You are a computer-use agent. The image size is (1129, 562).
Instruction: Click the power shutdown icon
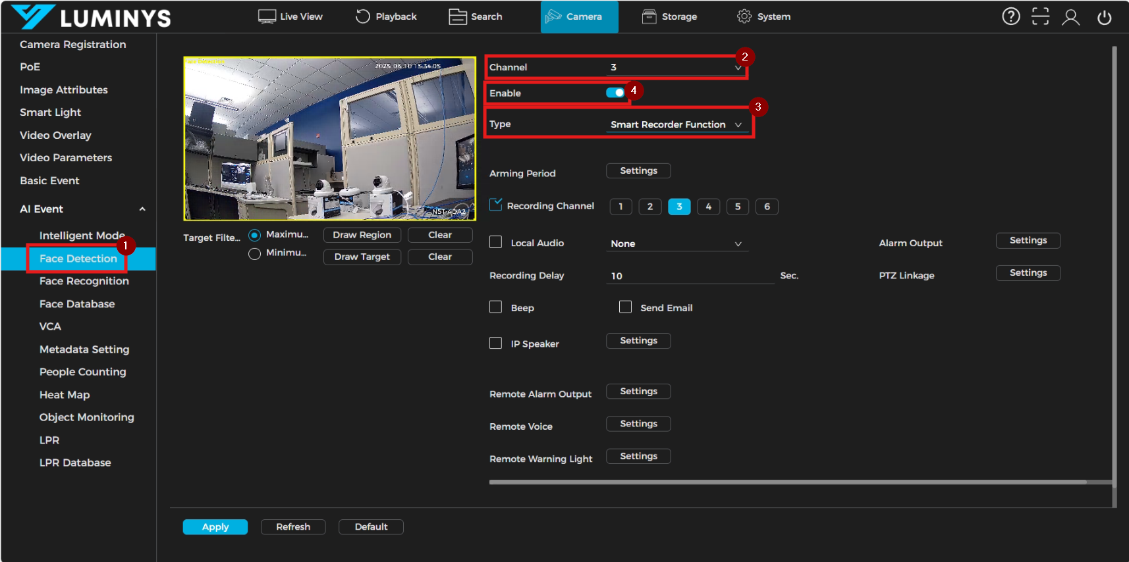click(1104, 17)
